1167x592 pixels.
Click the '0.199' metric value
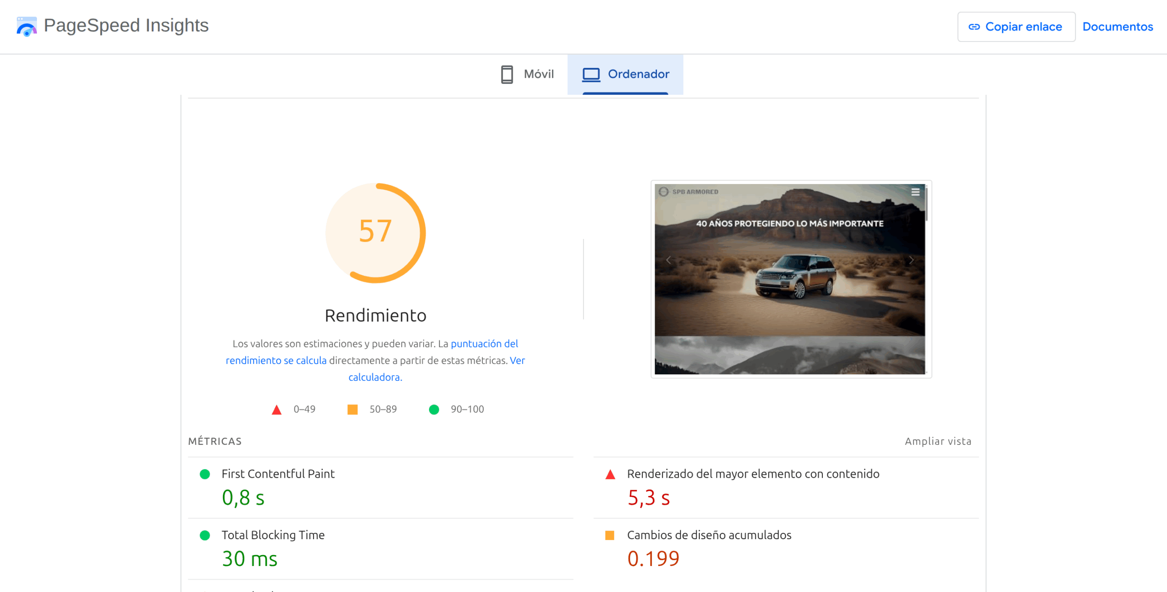click(653, 559)
